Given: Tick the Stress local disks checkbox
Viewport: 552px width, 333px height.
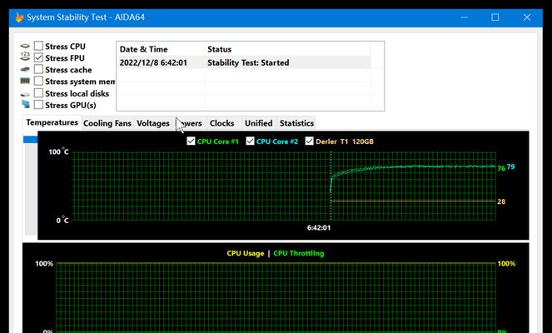Looking at the screenshot, I should [x=38, y=93].
